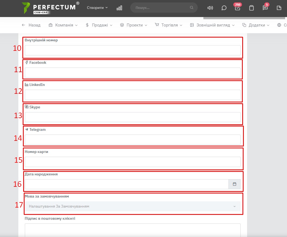Click the calendar icon for birth date

234,184
